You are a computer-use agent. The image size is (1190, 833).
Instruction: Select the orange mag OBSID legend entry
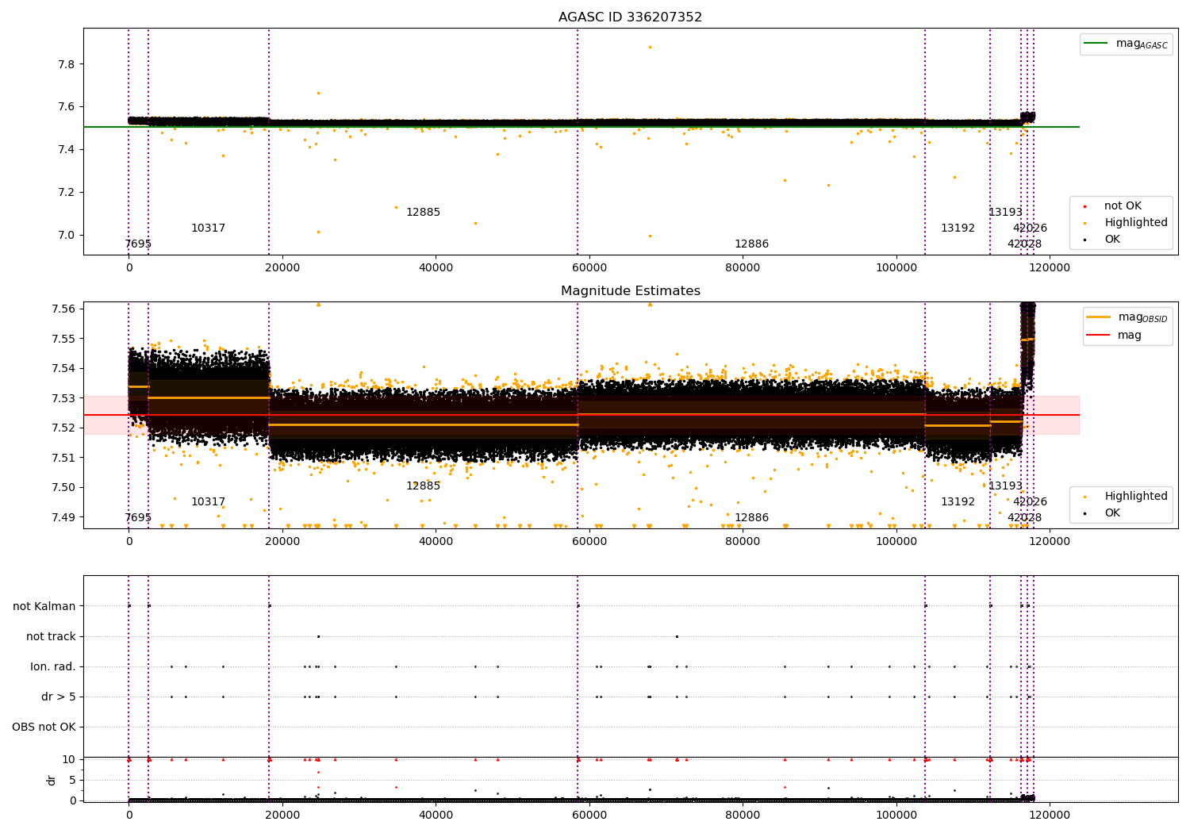coord(1127,317)
